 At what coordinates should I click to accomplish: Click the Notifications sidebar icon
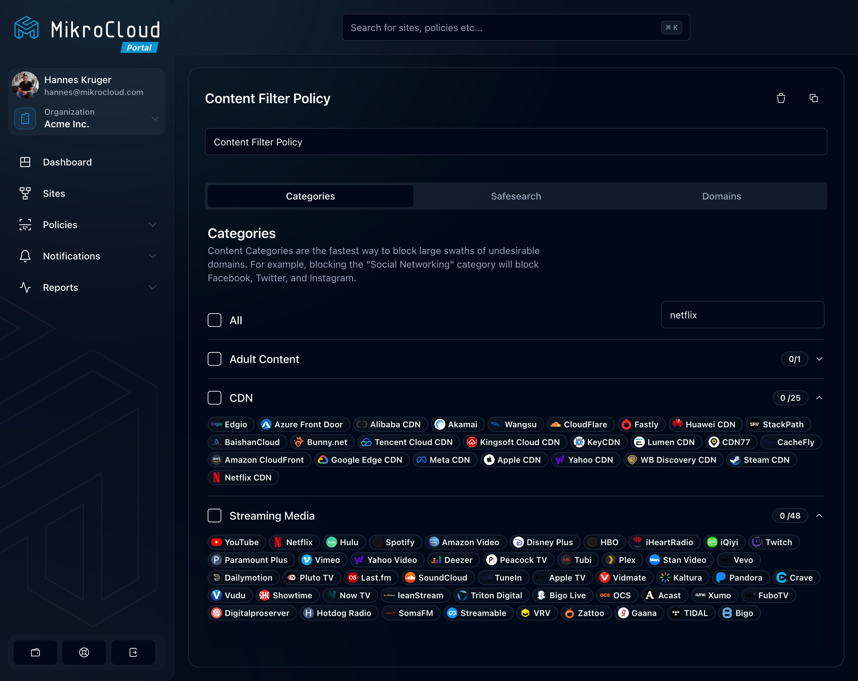[25, 256]
